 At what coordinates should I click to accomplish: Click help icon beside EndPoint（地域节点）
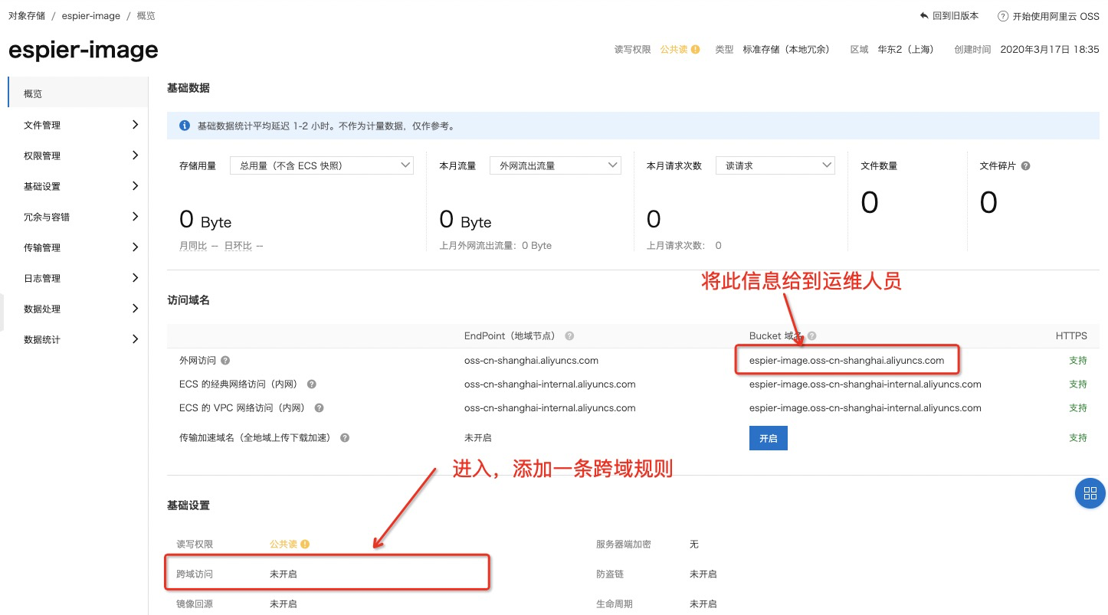[569, 336]
